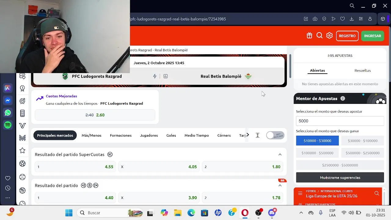The image size is (391, 220).
Task: Collapse the Resultado del partido section
Action: coord(280,185)
